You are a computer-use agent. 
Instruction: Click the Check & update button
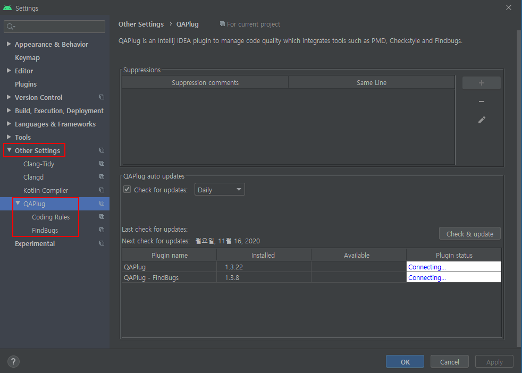(x=470, y=234)
